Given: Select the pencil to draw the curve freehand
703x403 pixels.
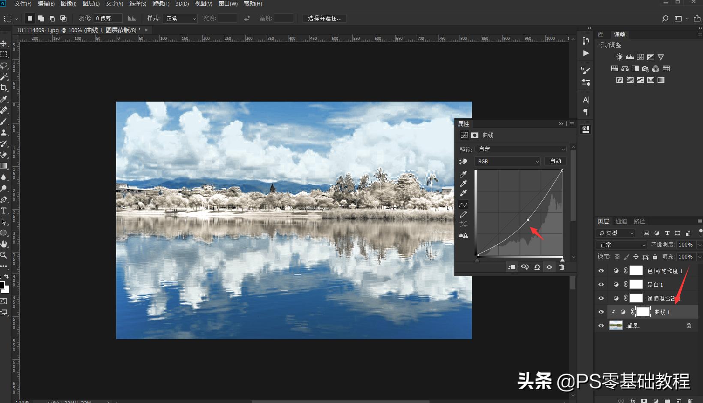Looking at the screenshot, I should pos(463,214).
